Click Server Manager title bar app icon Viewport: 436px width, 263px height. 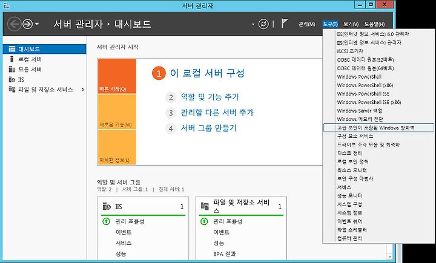[x=6, y=5]
